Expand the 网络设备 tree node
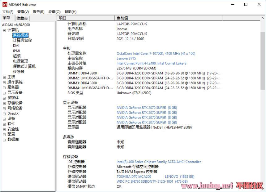Image resolution: width=266 pixels, height=192 pixels. pos(4,109)
